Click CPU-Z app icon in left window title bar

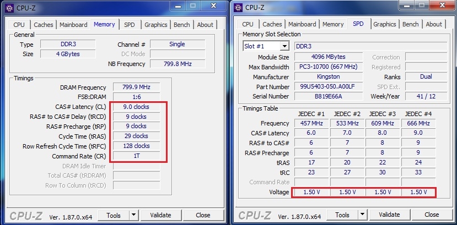(9, 8)
